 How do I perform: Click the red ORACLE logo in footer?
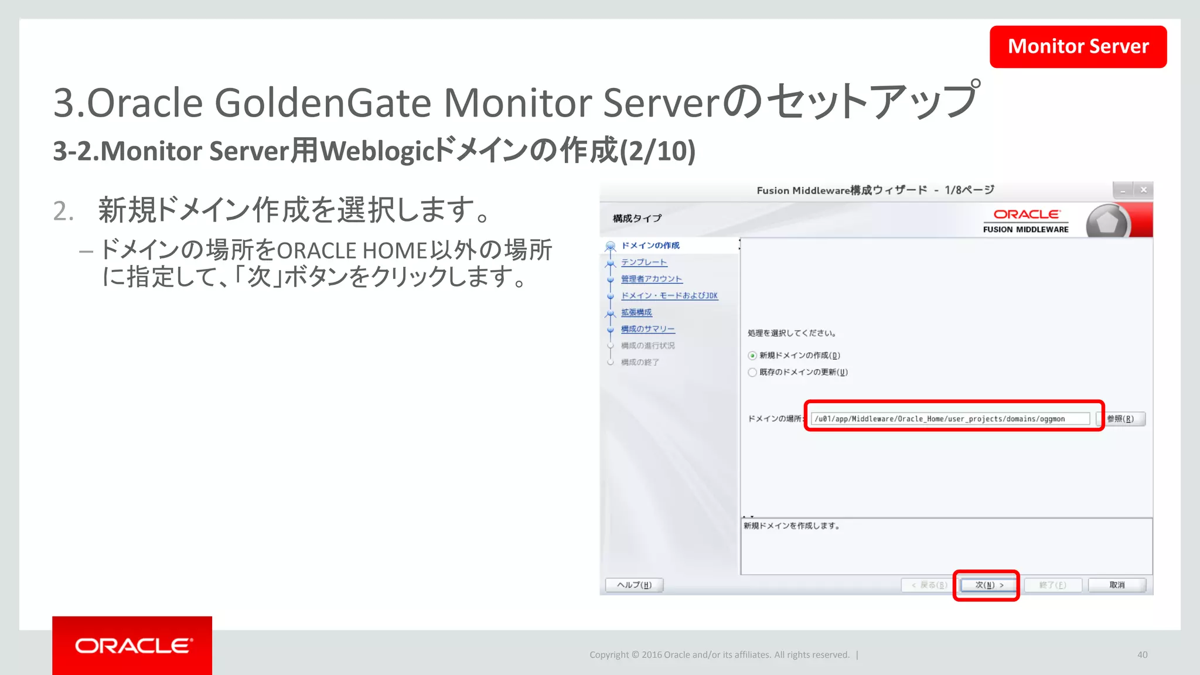[132, 645]
